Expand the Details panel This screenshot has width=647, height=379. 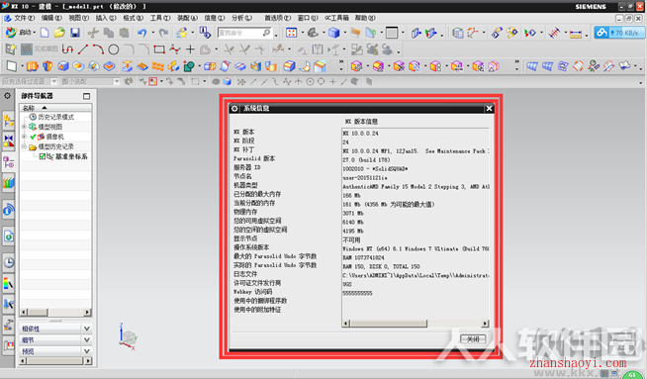[x=87, y=339]
